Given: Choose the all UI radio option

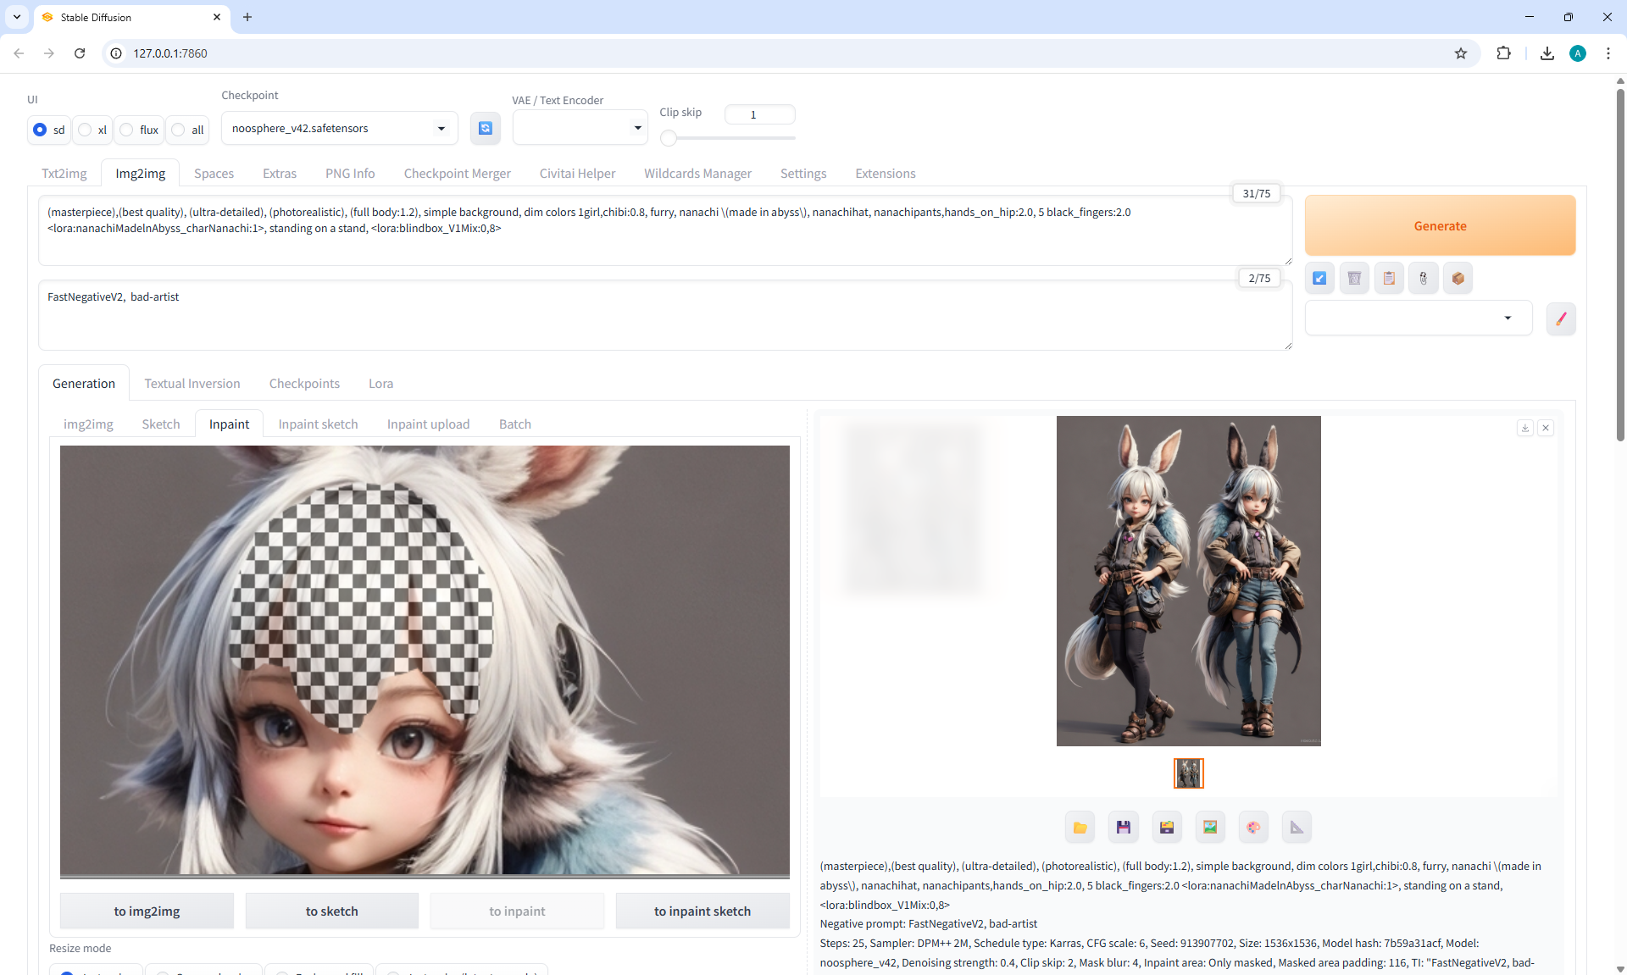Looking at the screenshot, I should pos(179,130).
